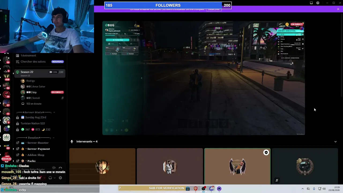Open the taskbar volume control
This screenshot has height=193, width=343.
[x=324, y=189]
